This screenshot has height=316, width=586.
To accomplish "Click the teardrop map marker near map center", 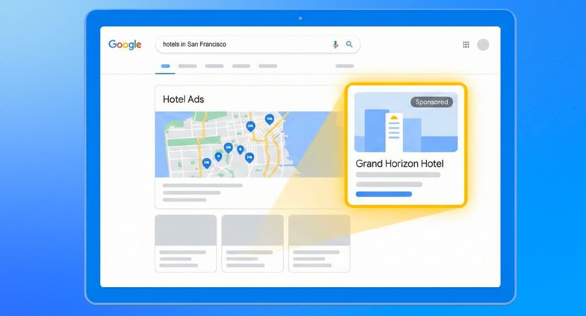I will point(241,150).
